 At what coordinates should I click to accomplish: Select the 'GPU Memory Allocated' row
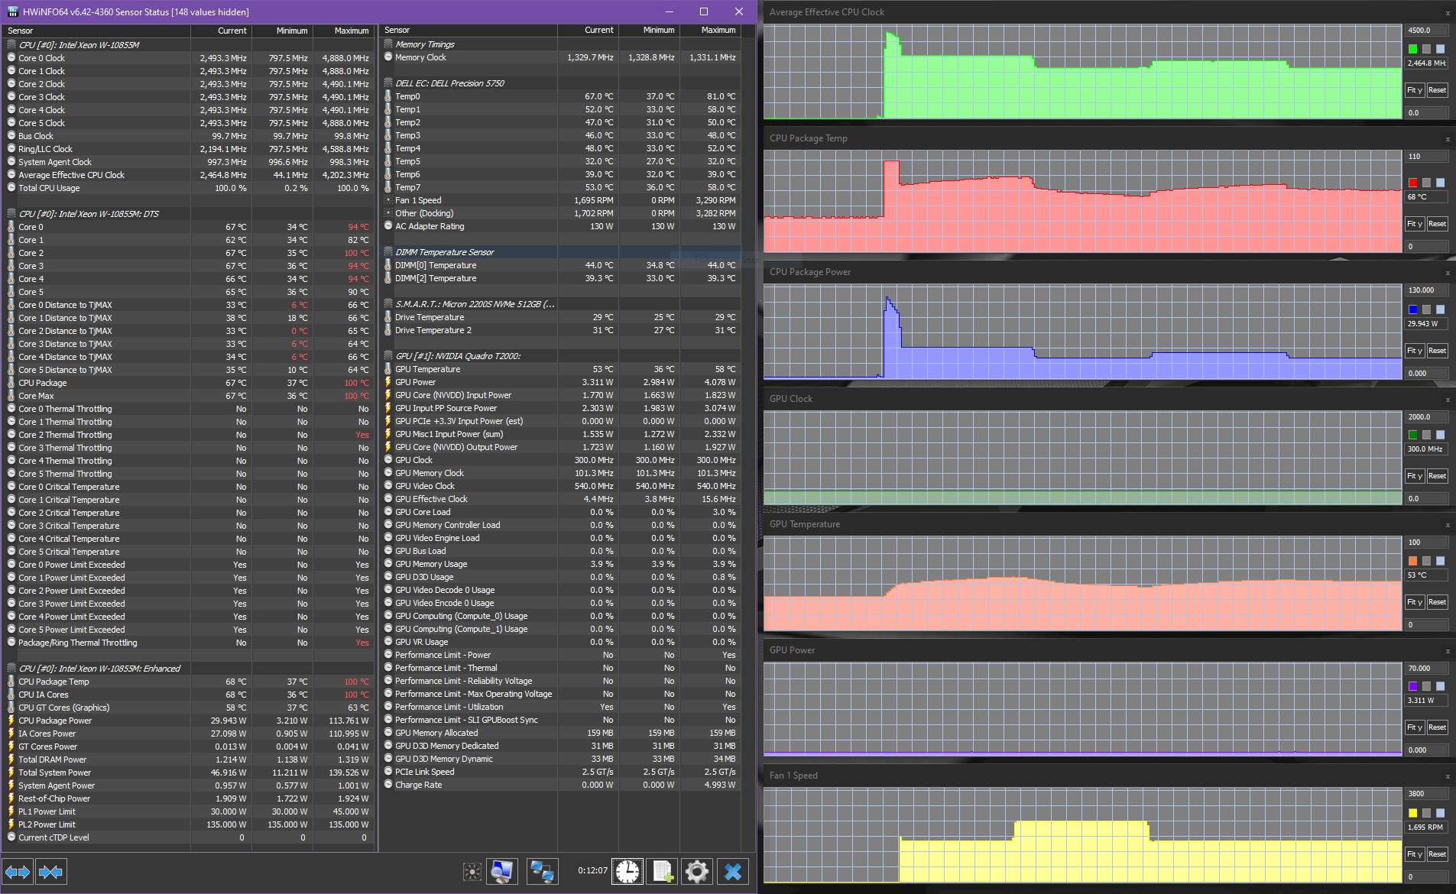(560, 733)
